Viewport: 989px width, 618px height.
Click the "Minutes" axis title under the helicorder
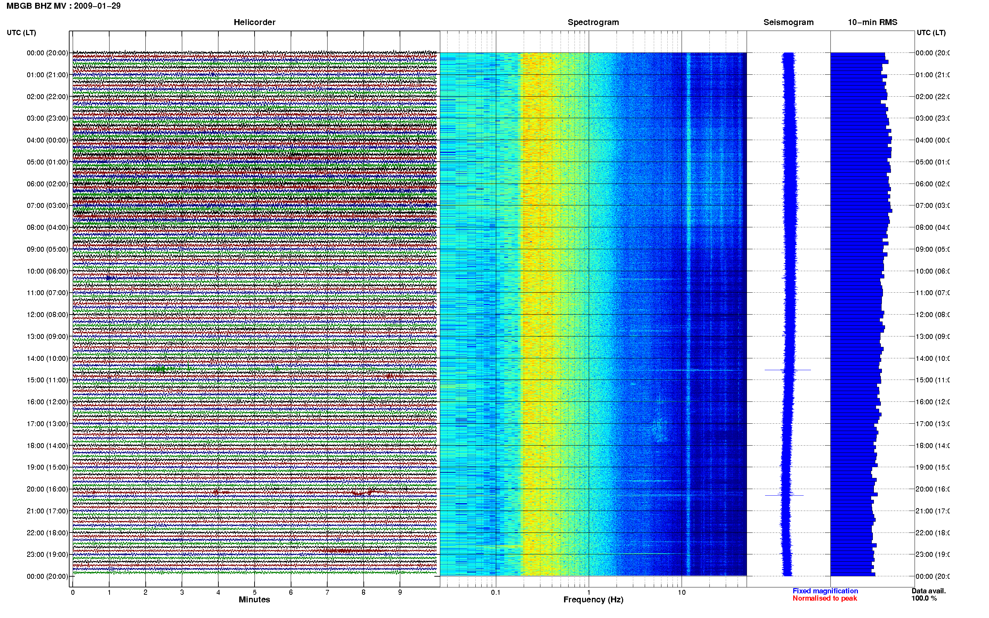click(254, 600)
